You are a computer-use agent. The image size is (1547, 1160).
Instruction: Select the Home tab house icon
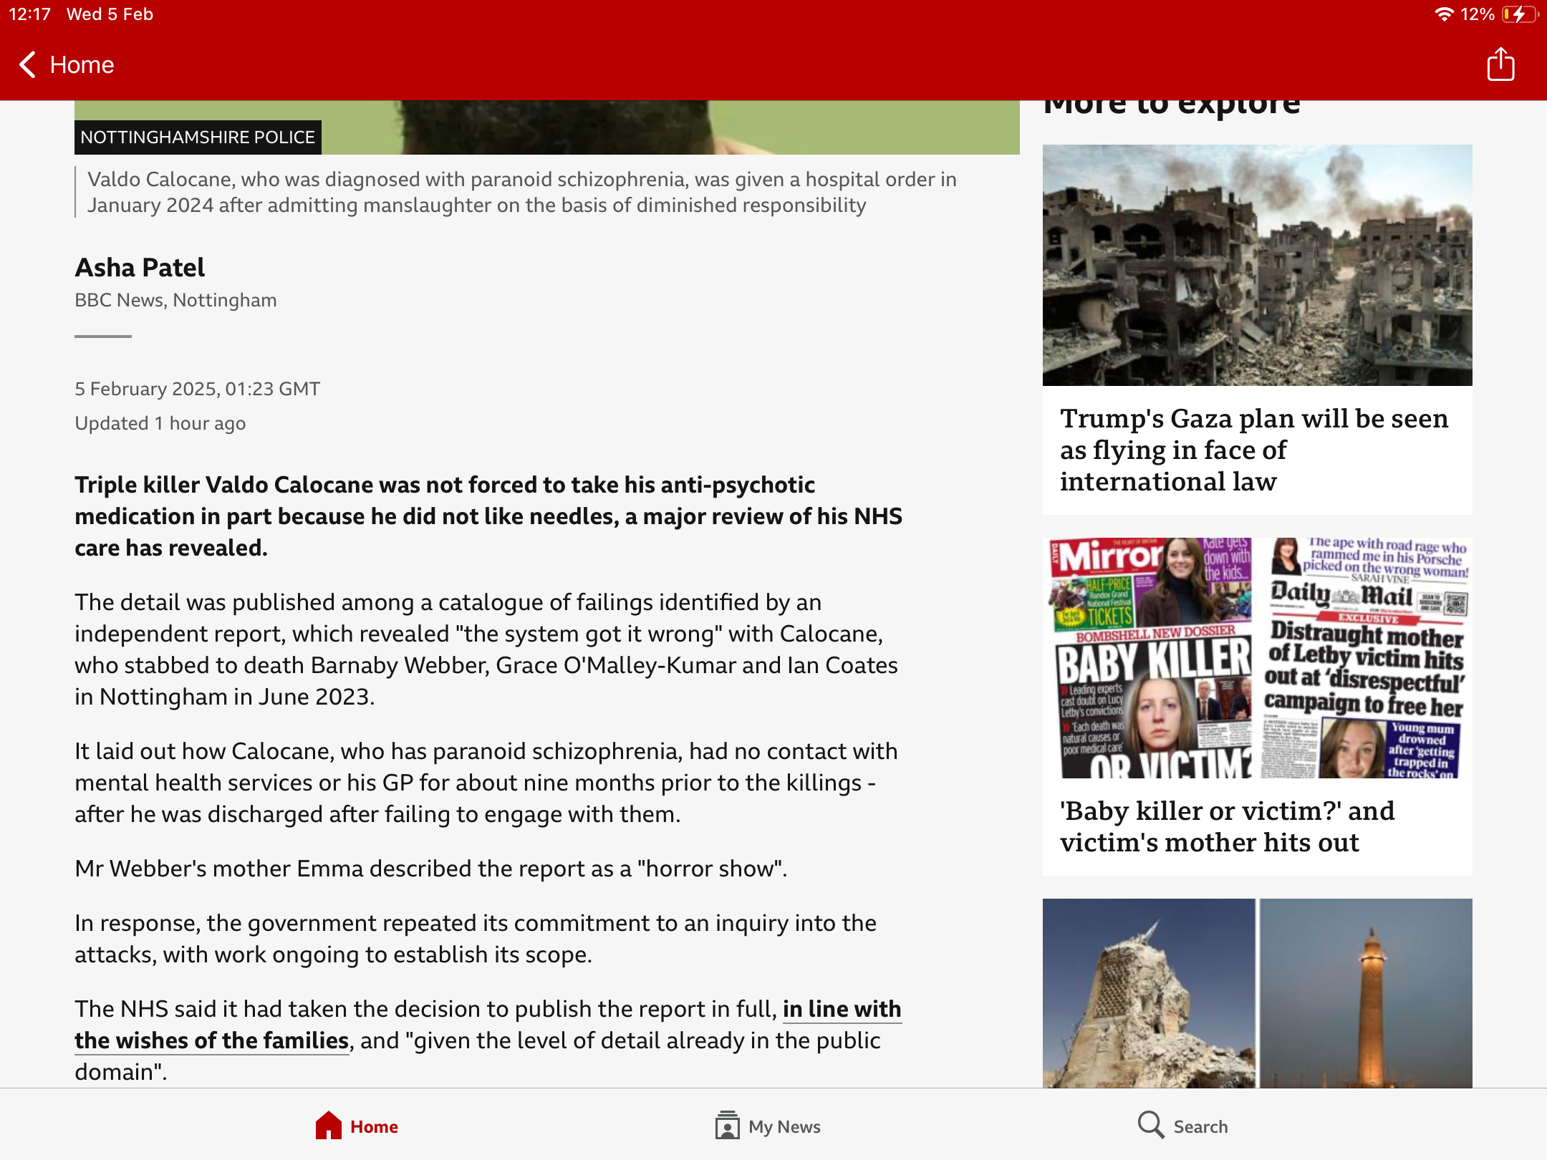(x=328, y=1125)
